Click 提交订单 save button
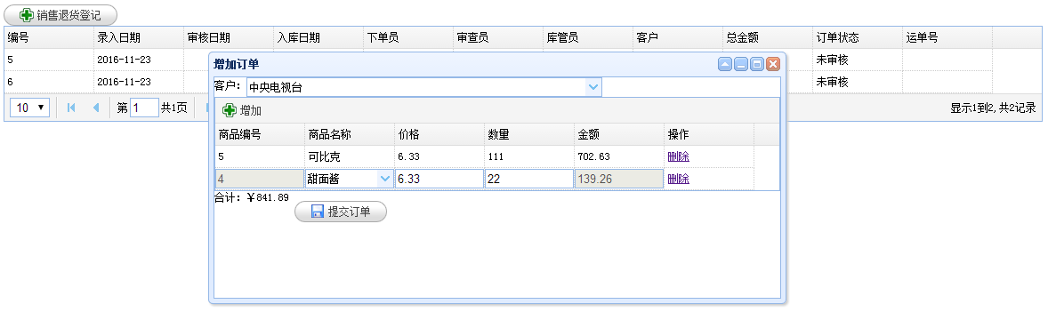 coord(340,212)
